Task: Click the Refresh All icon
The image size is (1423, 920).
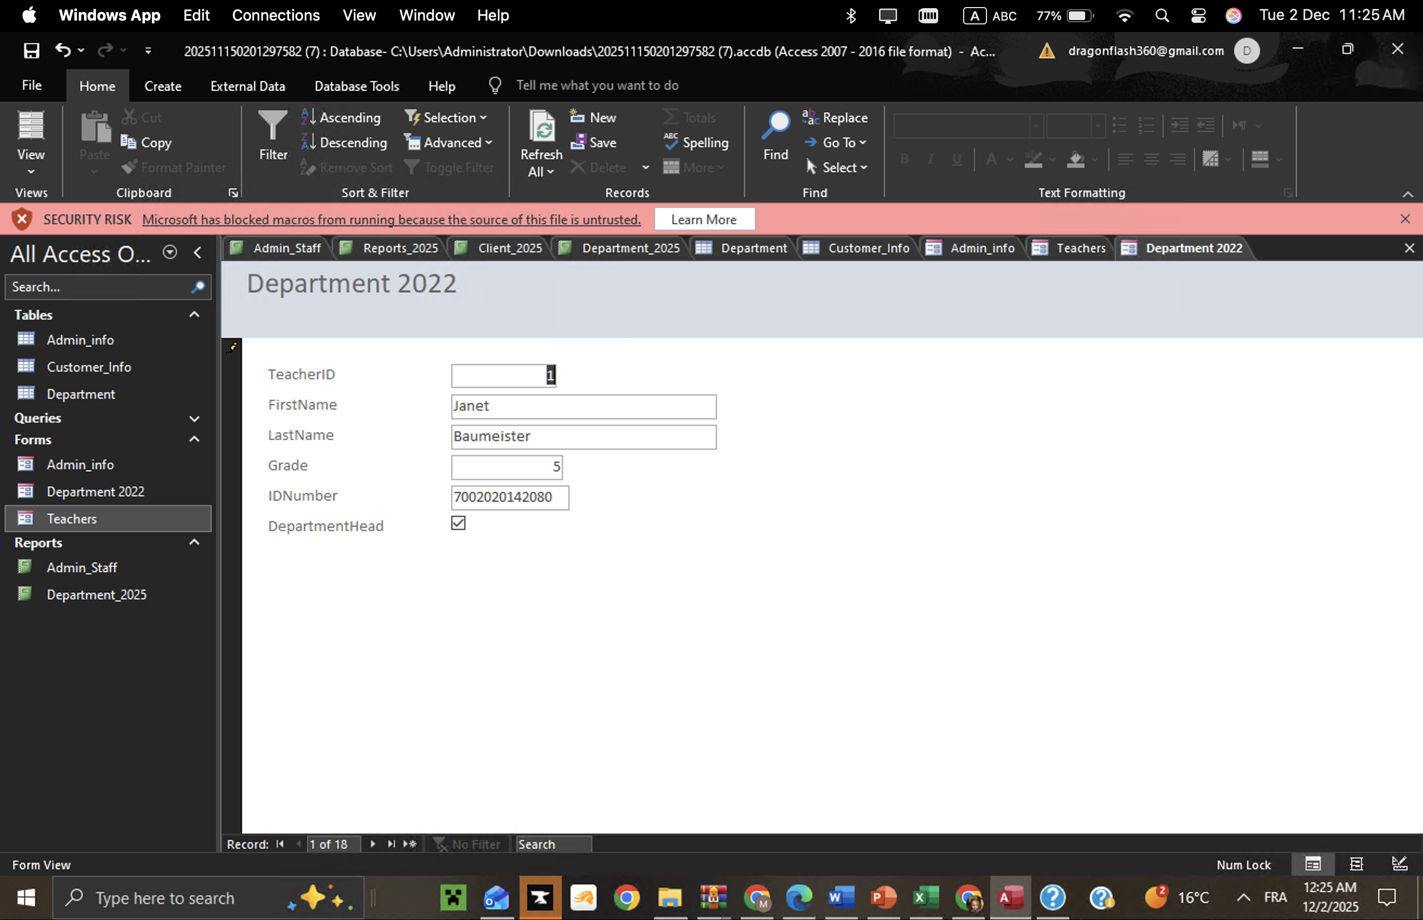Action: coord(542,126)
